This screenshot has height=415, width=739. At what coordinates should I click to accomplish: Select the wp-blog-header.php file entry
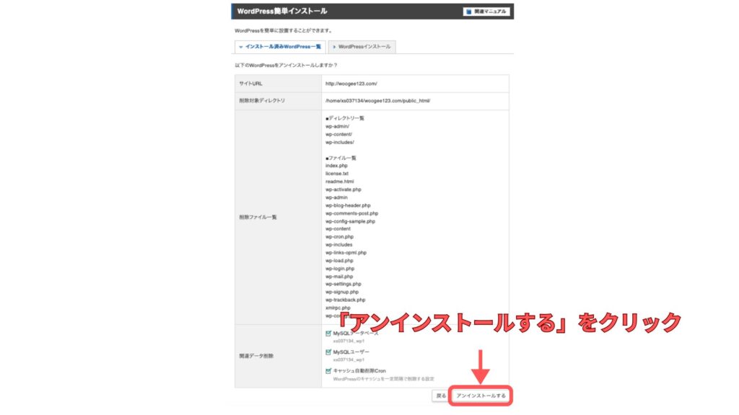pos(348,205)
